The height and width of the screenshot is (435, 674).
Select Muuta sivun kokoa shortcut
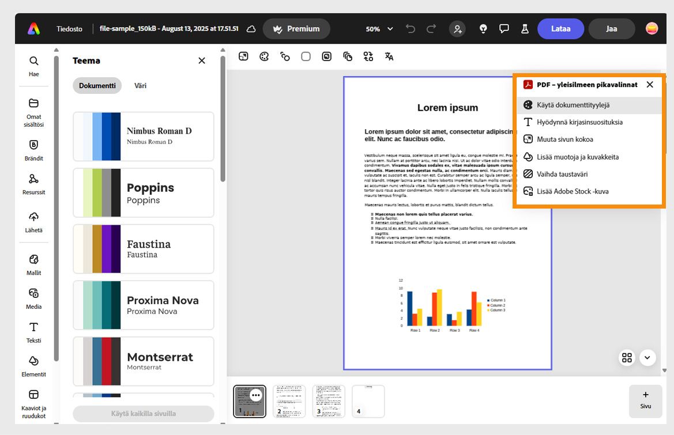click(x=589, y=139)
